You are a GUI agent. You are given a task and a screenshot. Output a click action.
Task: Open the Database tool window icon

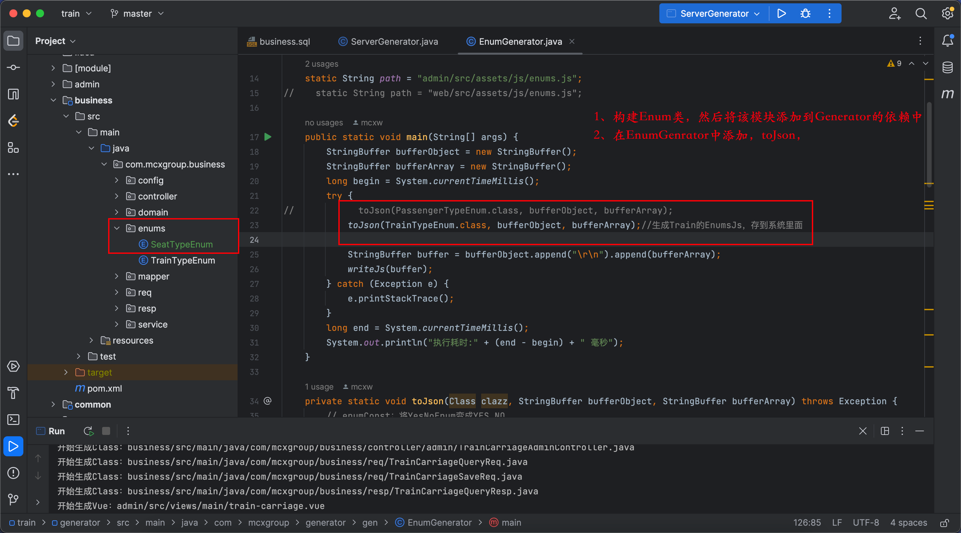[947, 67]
